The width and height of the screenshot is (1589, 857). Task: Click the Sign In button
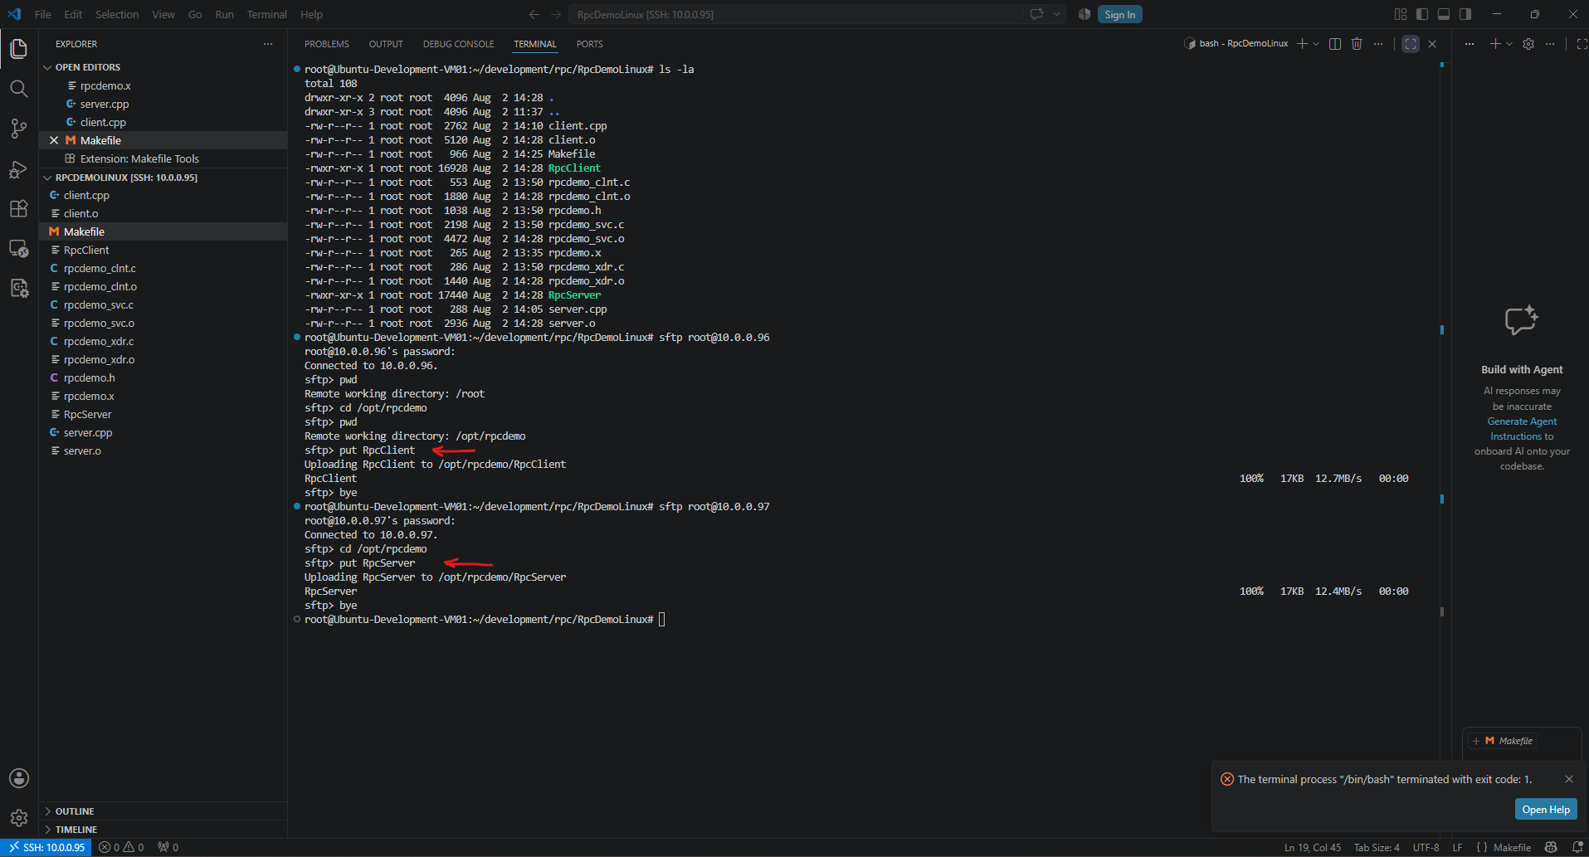click(x=1119, y=14)
